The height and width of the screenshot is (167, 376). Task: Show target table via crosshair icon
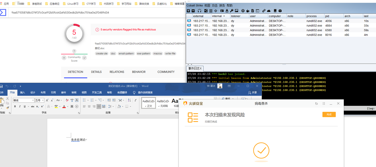click(216, 11)
